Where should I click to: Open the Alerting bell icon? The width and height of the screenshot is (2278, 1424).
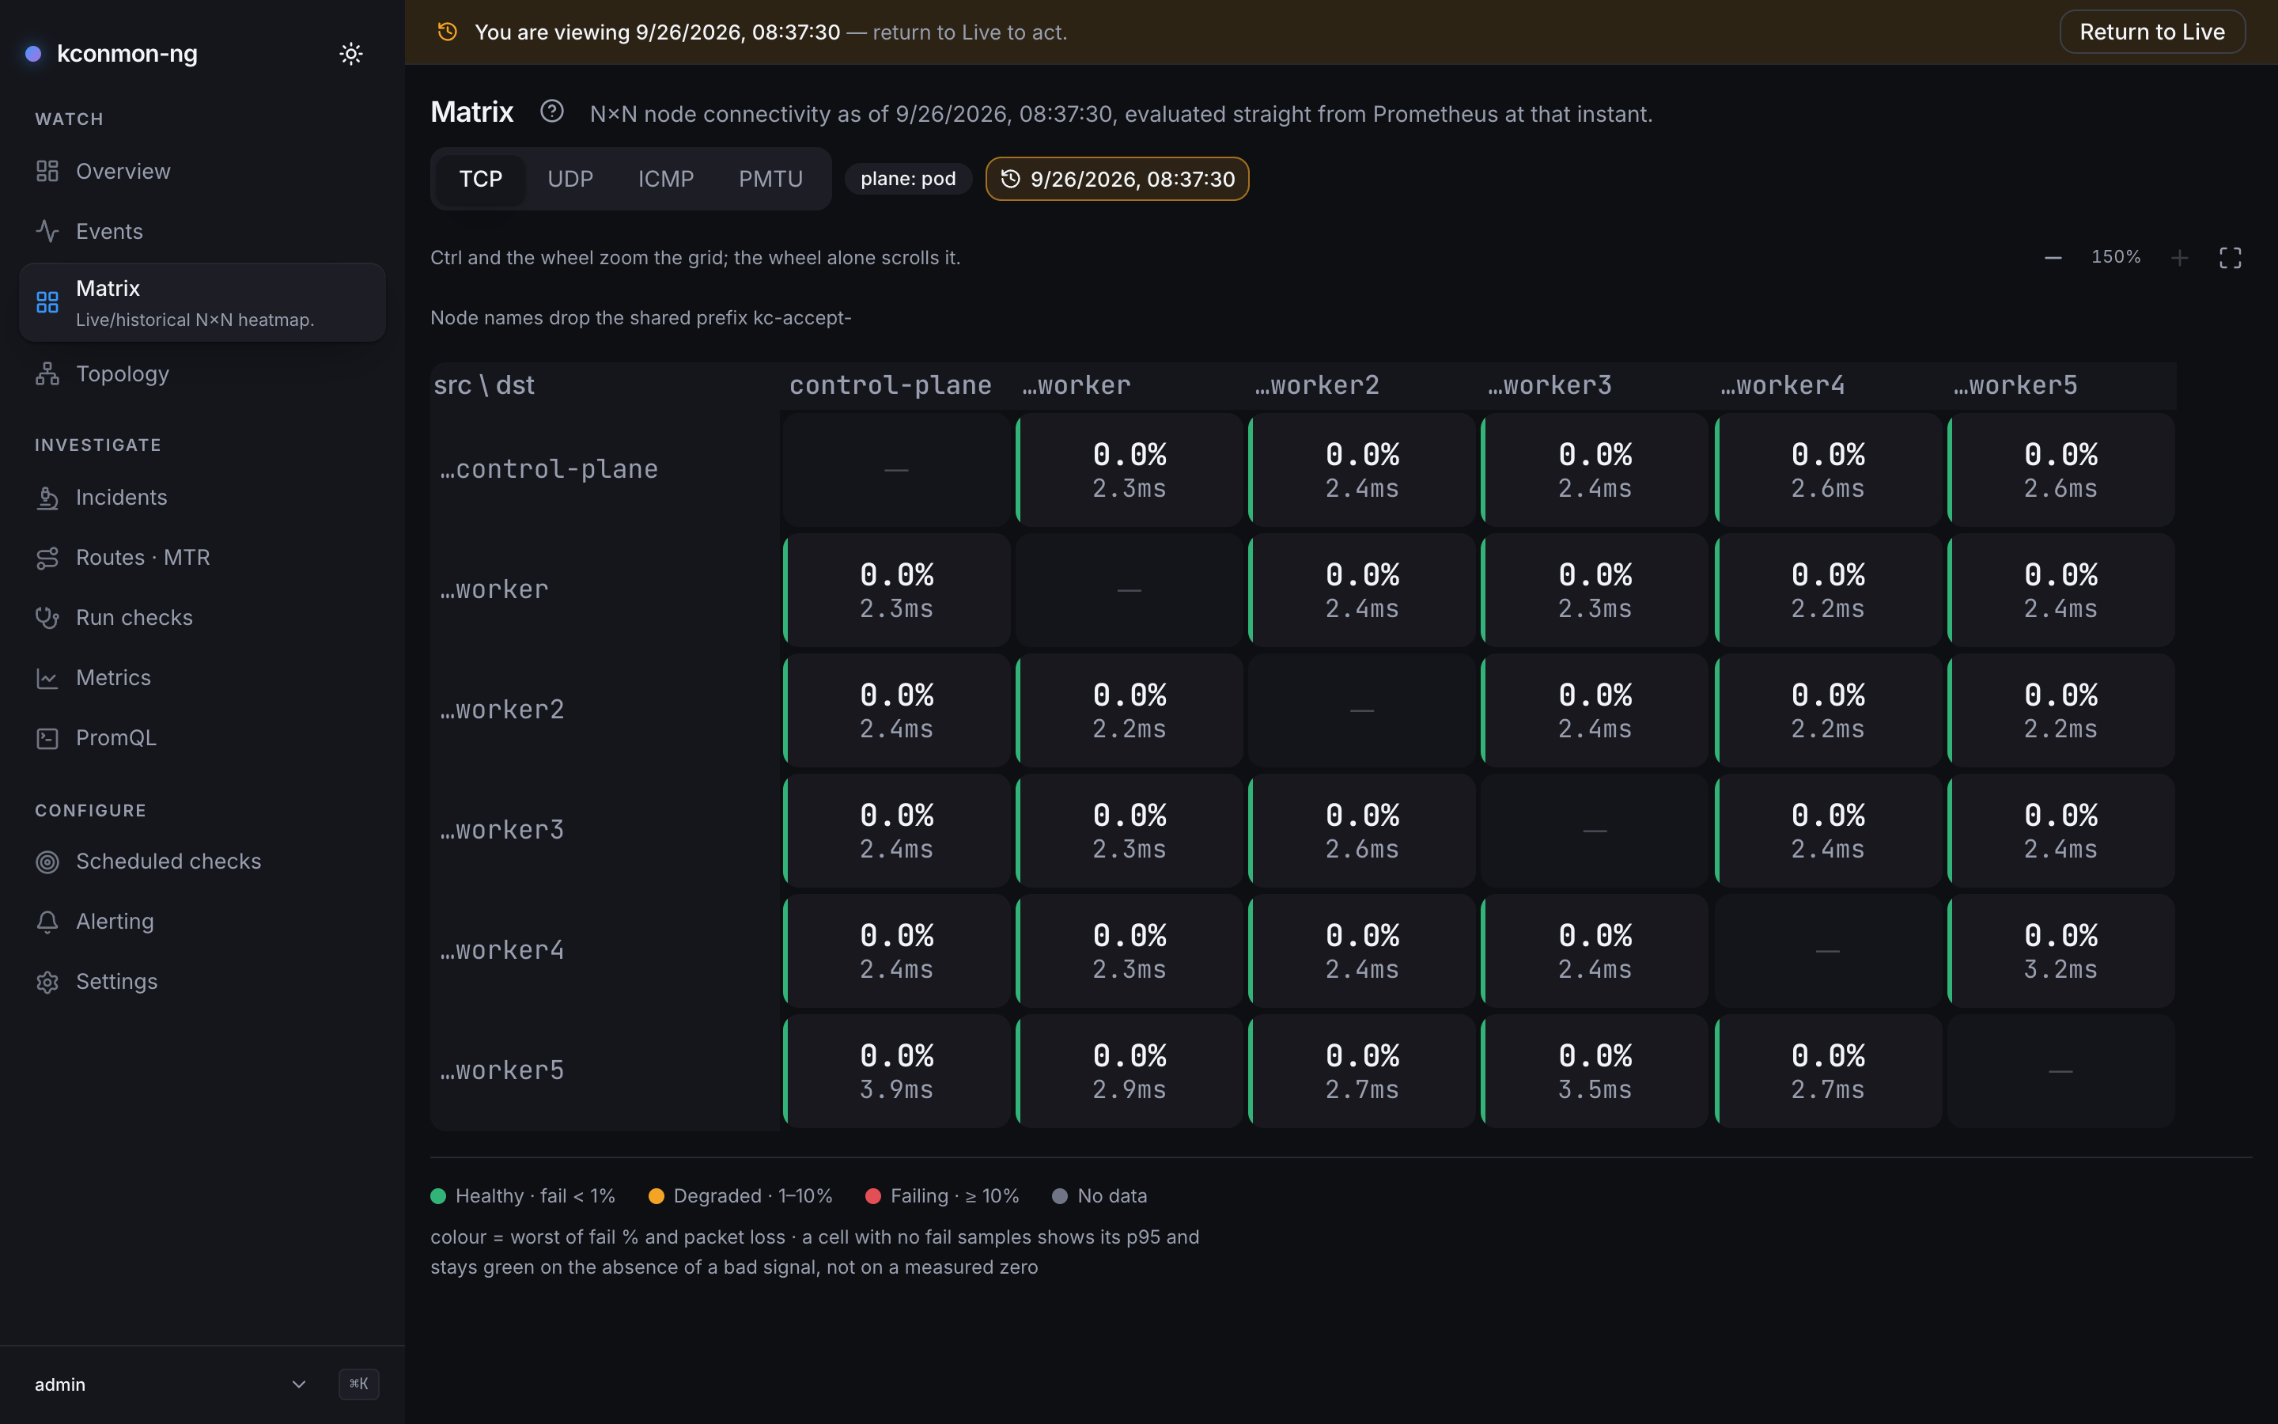[47, 922]
